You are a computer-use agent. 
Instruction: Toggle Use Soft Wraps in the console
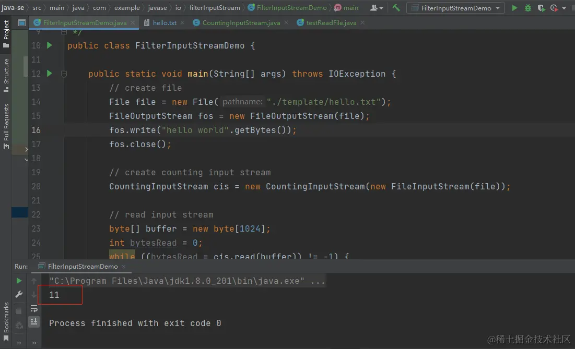(34, 309)
